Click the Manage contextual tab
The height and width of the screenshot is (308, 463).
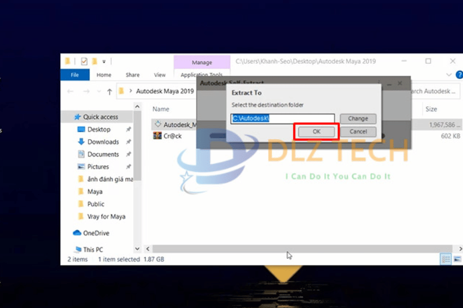pyautogui.click(x=202, y=63)
